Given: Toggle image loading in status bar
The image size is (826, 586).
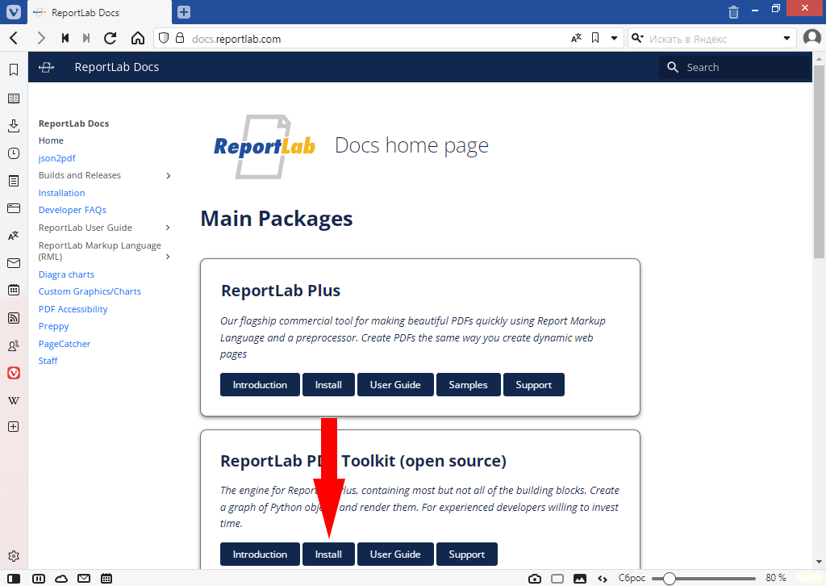Looking at the screenshot, I should [579, 578].
